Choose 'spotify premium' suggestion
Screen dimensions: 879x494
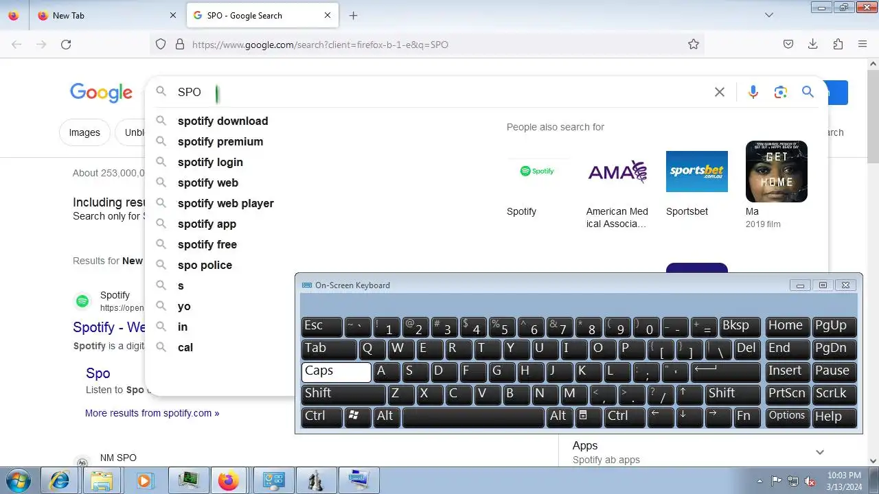[x=220, y=141]
